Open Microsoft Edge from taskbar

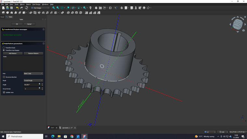pos(53,136)
